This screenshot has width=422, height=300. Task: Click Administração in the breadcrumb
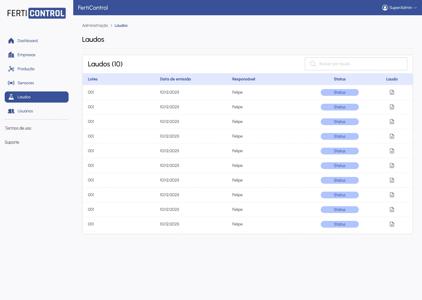tap(95, 25)
